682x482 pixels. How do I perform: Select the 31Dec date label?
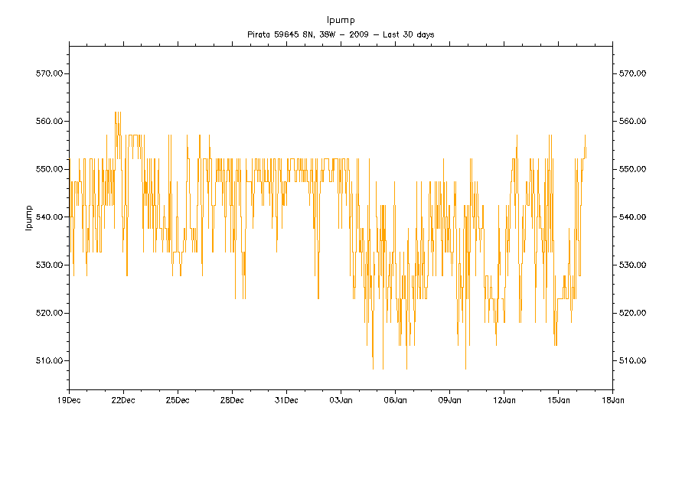pos(286,399)
